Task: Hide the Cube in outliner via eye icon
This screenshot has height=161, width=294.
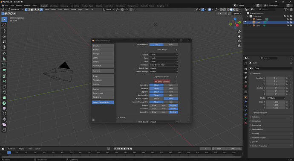Action: (x=288, y=22)
